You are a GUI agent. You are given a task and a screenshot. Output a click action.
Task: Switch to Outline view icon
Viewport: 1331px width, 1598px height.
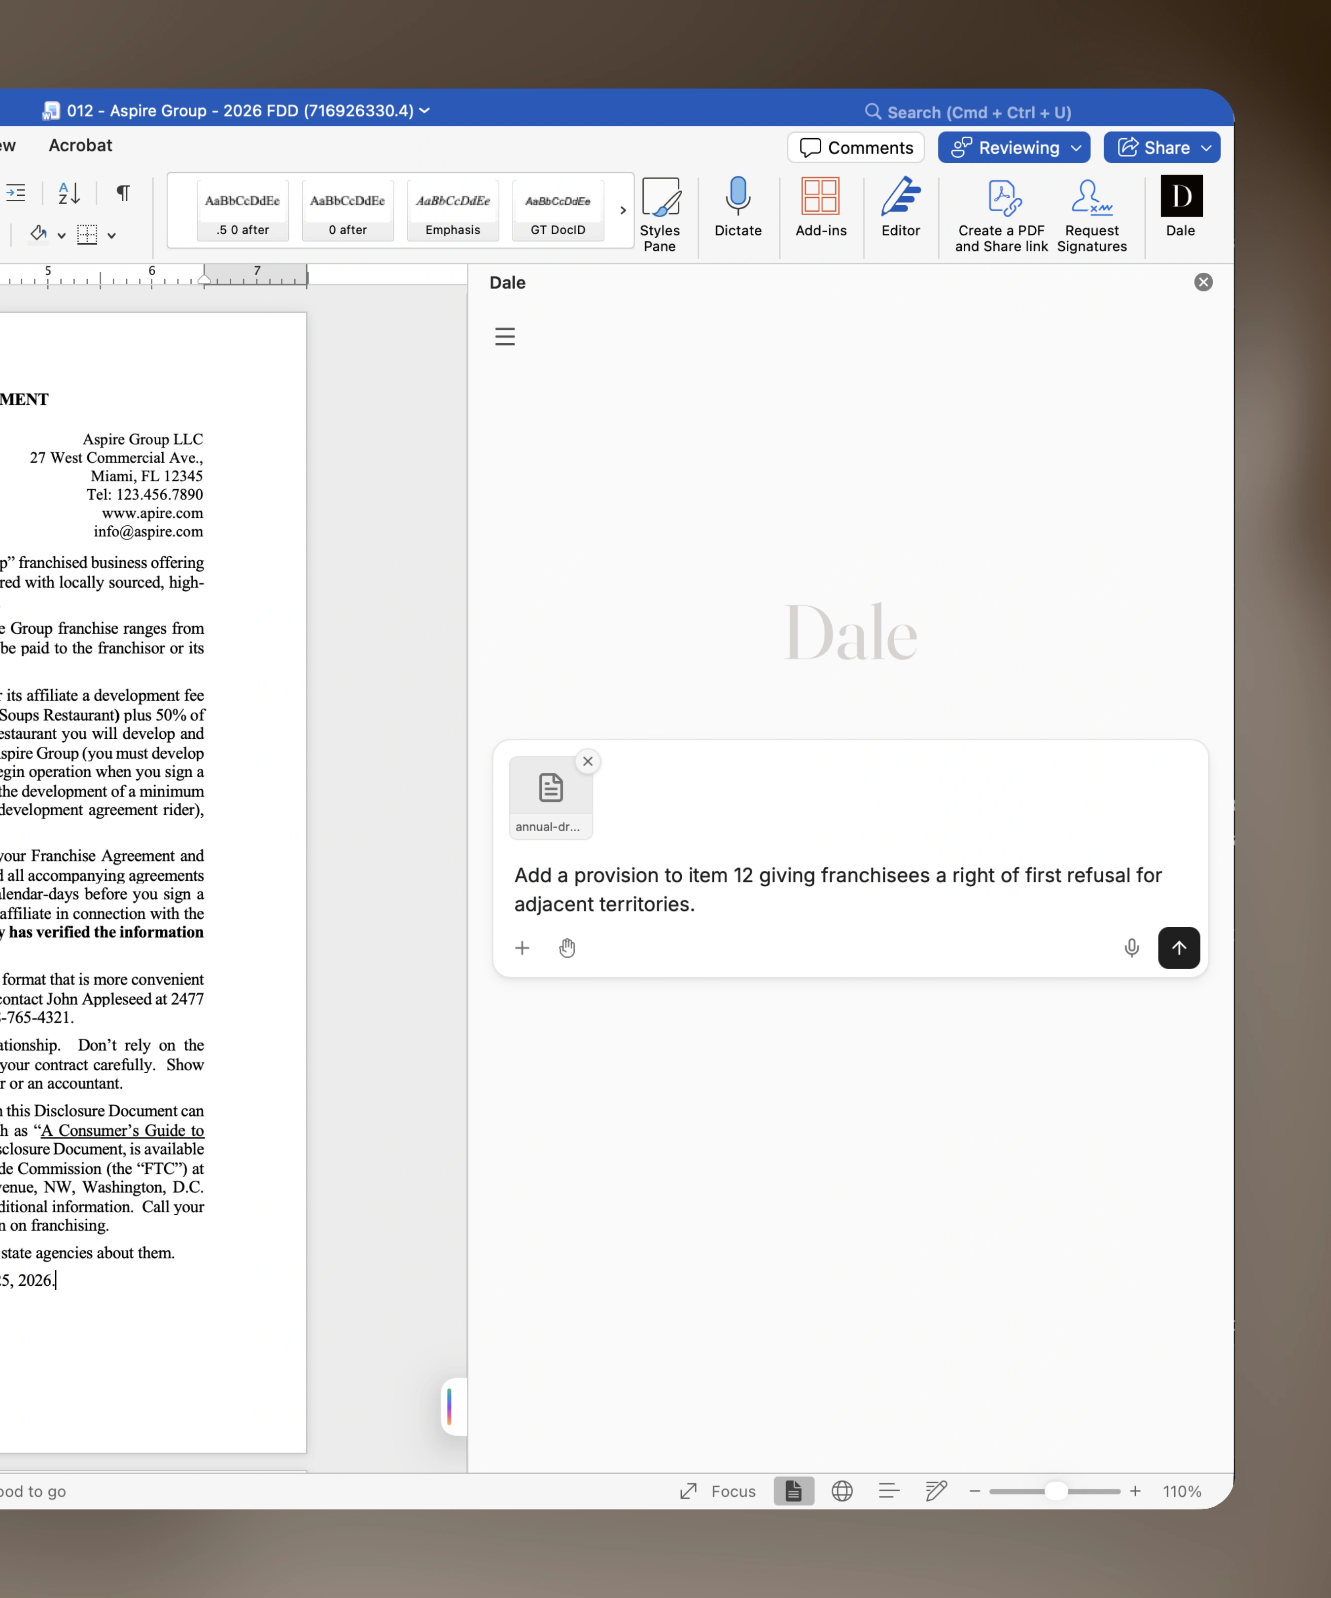tap(889, 1490)
